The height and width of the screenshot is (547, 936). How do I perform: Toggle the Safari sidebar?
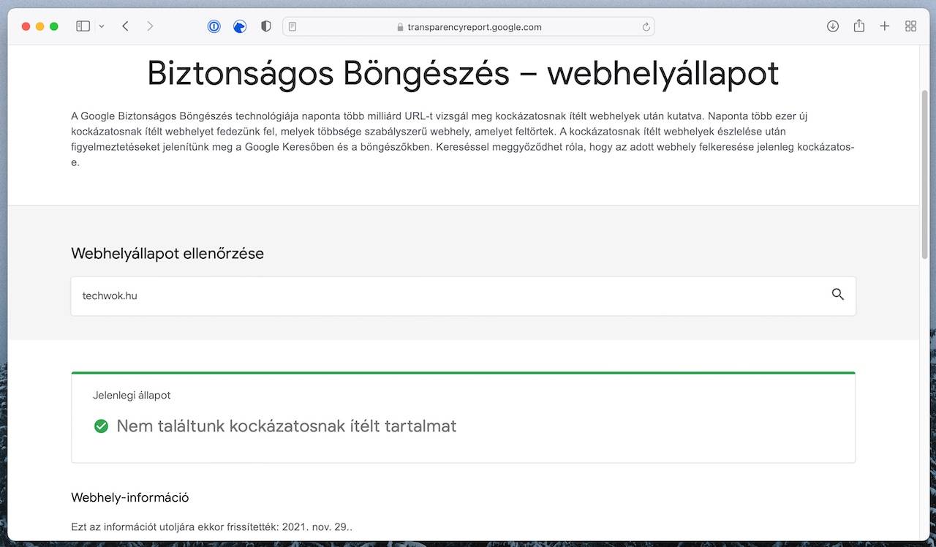coord(83,26)
